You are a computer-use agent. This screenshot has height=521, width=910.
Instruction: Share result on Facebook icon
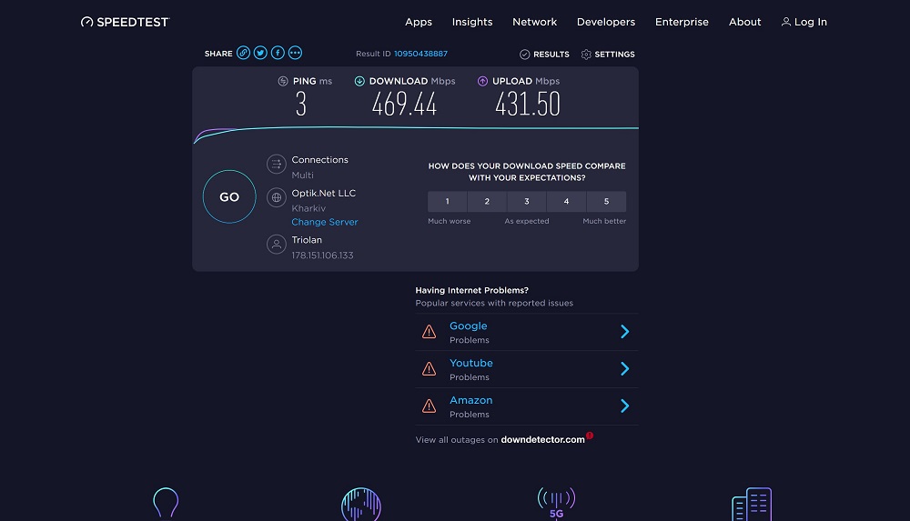click(278, 53)
